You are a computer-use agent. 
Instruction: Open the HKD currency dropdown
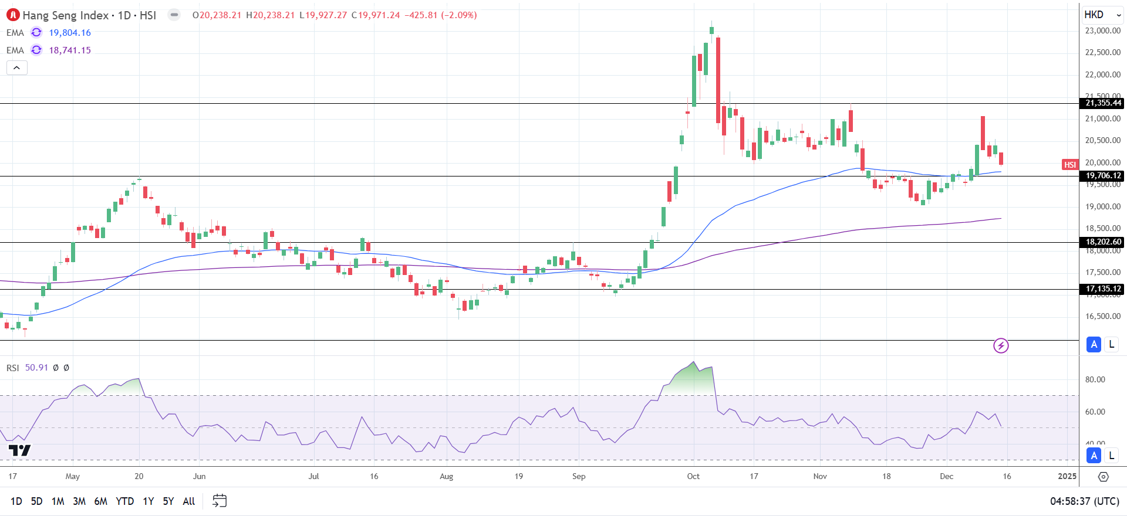pos(1102,15)
